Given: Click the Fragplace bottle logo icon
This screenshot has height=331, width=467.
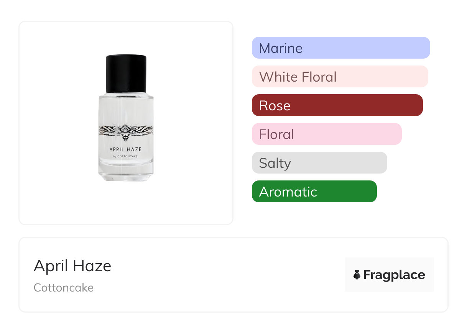Looking at the screenshot, I should click(x=357, y=275).
